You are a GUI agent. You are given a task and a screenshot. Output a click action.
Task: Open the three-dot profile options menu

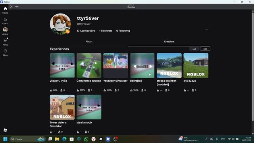pos(207,29)
